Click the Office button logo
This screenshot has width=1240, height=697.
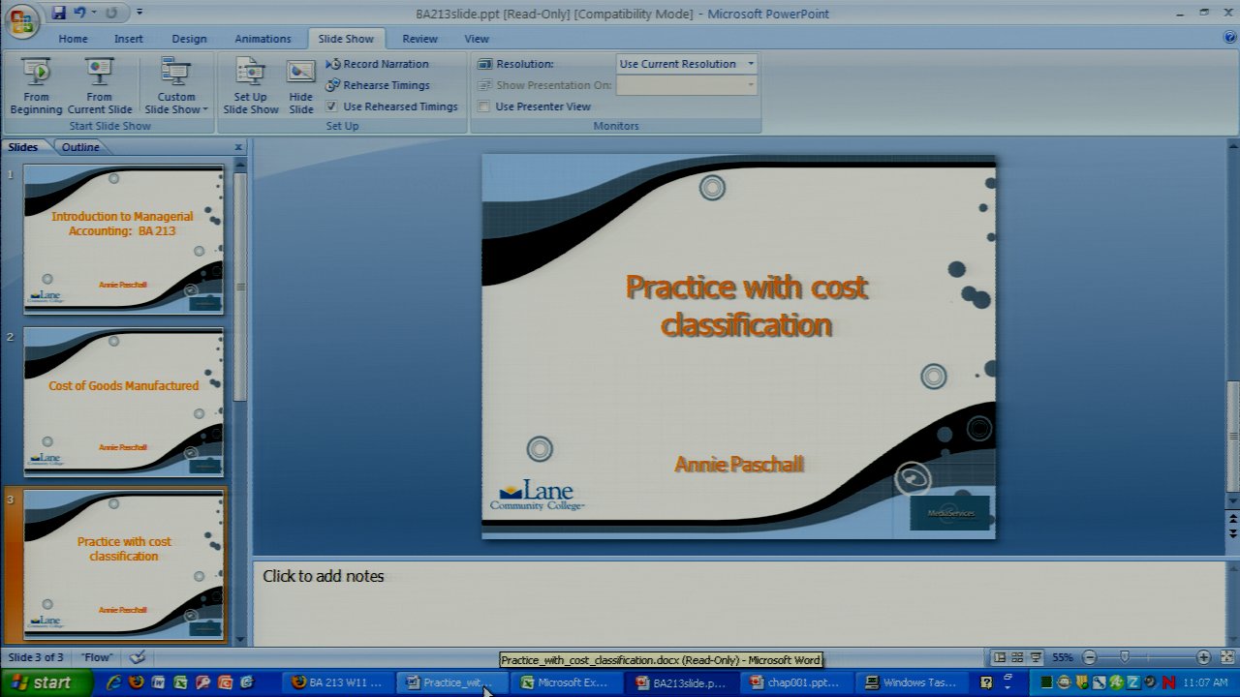[21, 20]
